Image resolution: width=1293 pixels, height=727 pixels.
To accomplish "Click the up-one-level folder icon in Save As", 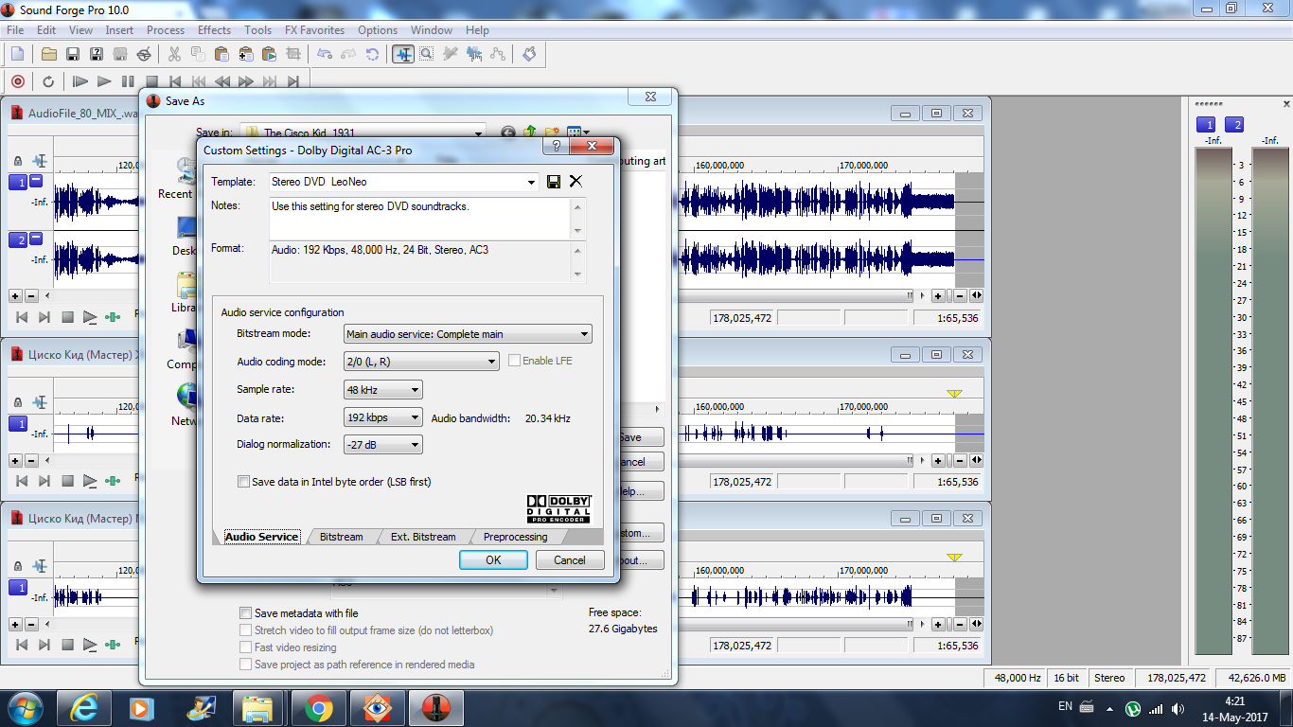I will click(530, 133).
